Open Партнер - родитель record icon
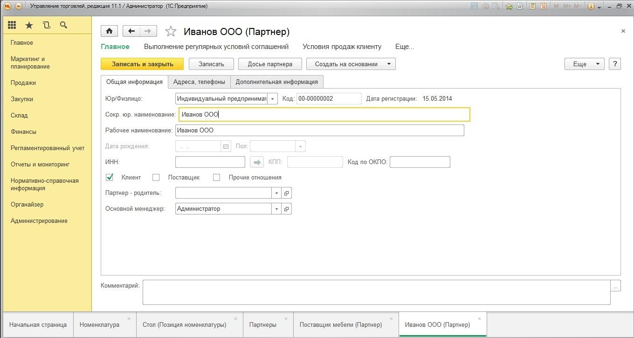This screenshot has width=634, height=338. pyautogui.click(x=287, y=193)
